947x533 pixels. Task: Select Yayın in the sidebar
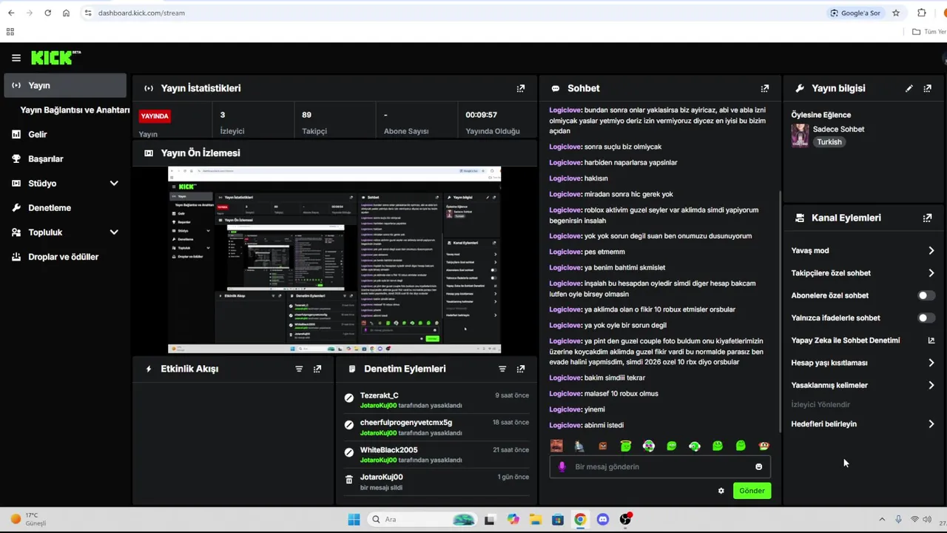(65, 85)
